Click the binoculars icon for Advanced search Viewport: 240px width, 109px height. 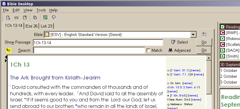(170, 50)
